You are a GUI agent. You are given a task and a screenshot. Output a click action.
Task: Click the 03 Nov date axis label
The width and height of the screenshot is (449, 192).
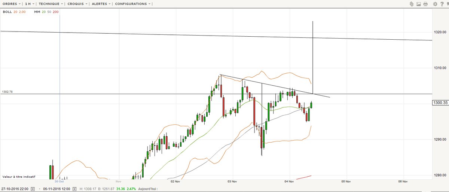[232, 181]
